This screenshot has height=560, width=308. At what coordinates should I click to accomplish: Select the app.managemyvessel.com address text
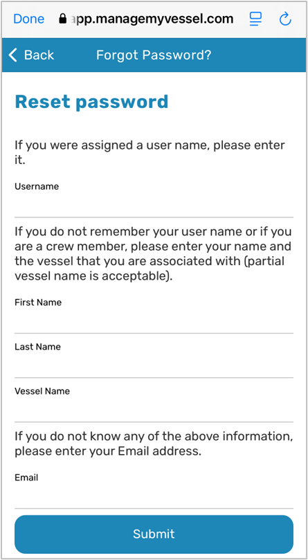point(152,19)
